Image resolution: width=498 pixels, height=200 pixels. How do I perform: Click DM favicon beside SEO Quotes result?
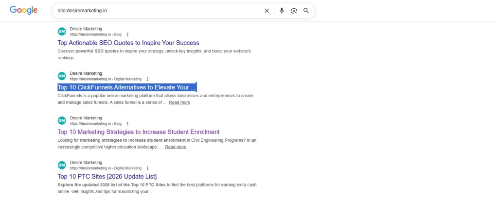point(62,32)
